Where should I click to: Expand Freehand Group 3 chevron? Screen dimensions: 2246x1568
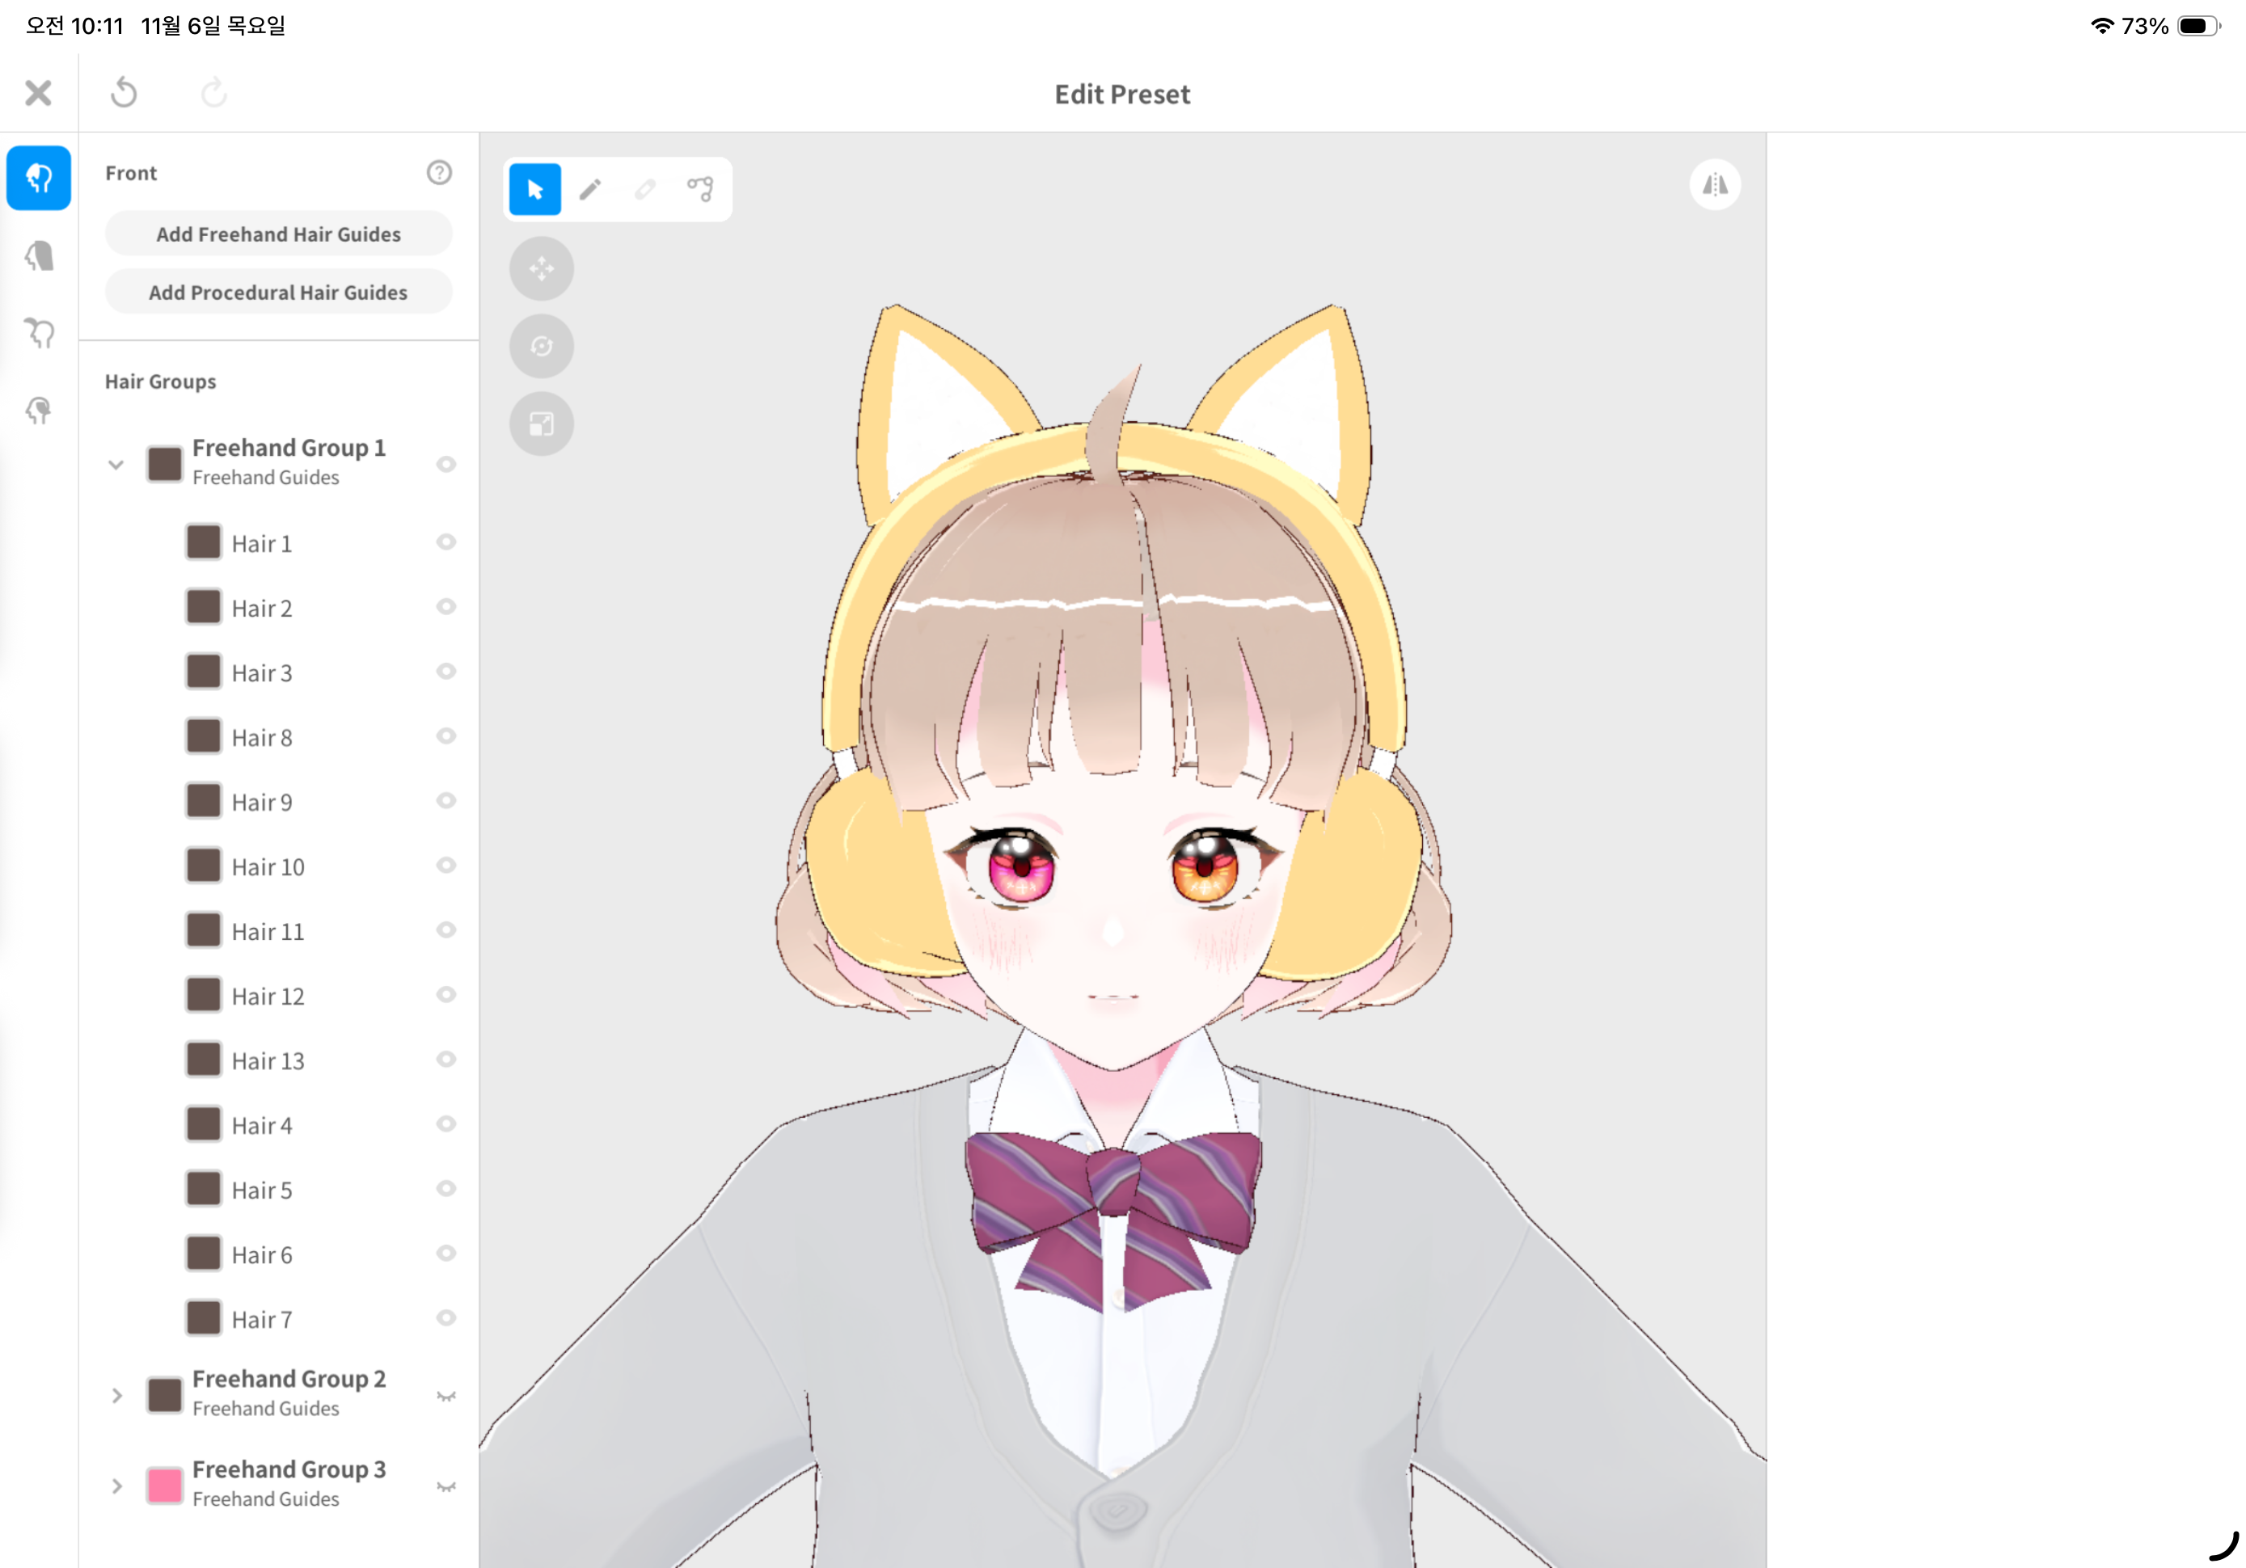click(x=116, y=1486)
